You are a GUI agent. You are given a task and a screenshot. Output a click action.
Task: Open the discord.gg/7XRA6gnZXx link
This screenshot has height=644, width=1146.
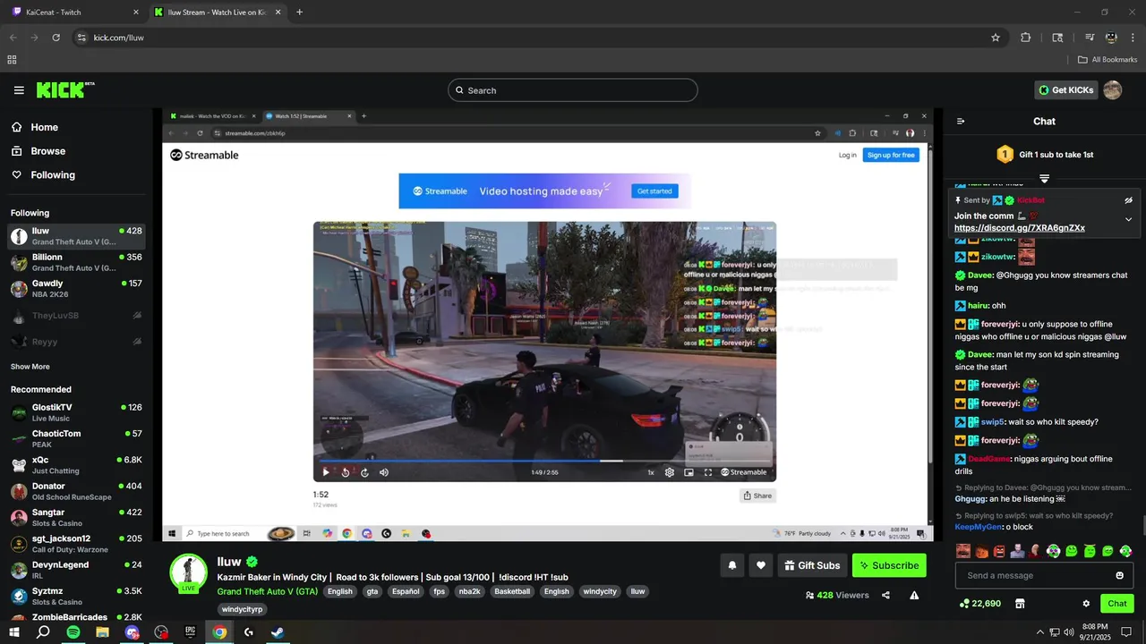pyautogui.click(x=1020, y=228)
